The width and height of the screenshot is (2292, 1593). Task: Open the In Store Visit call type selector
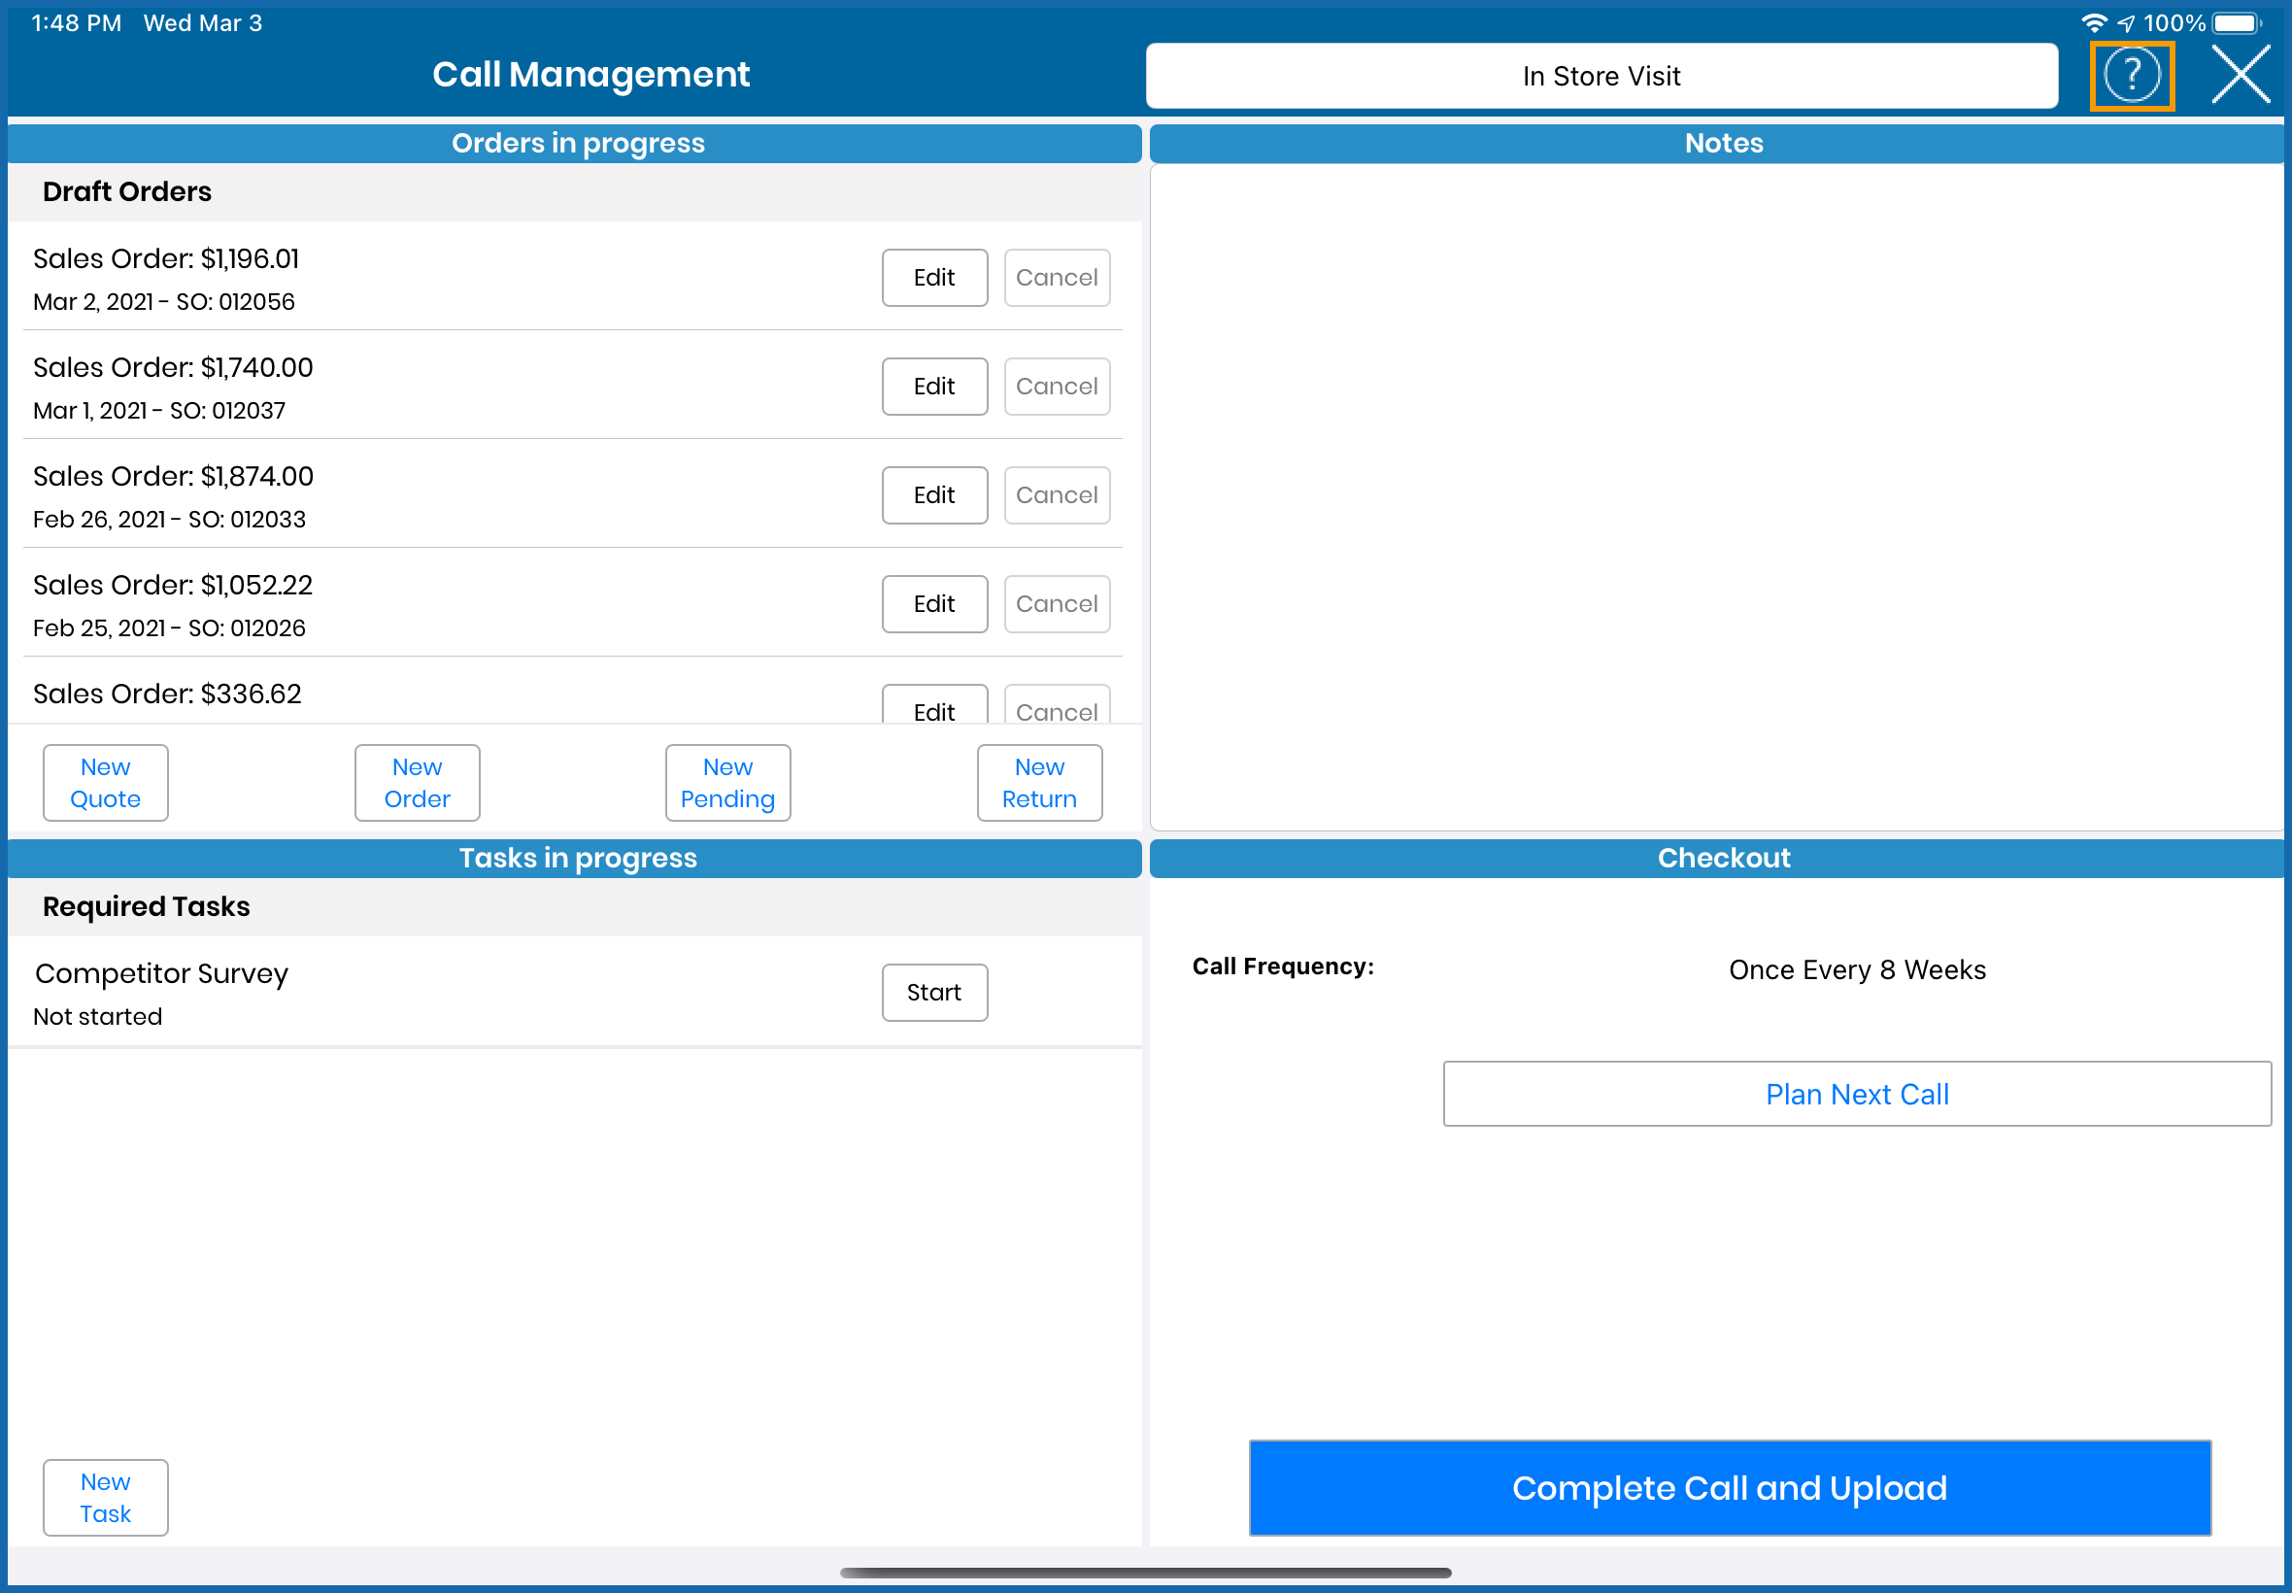tap(1601, 76)
